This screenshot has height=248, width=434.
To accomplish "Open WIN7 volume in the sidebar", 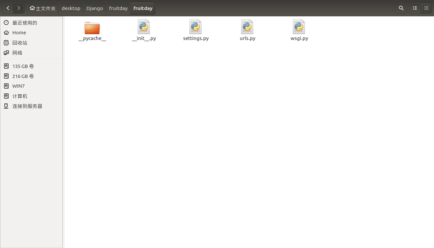I will click(31, 86).
